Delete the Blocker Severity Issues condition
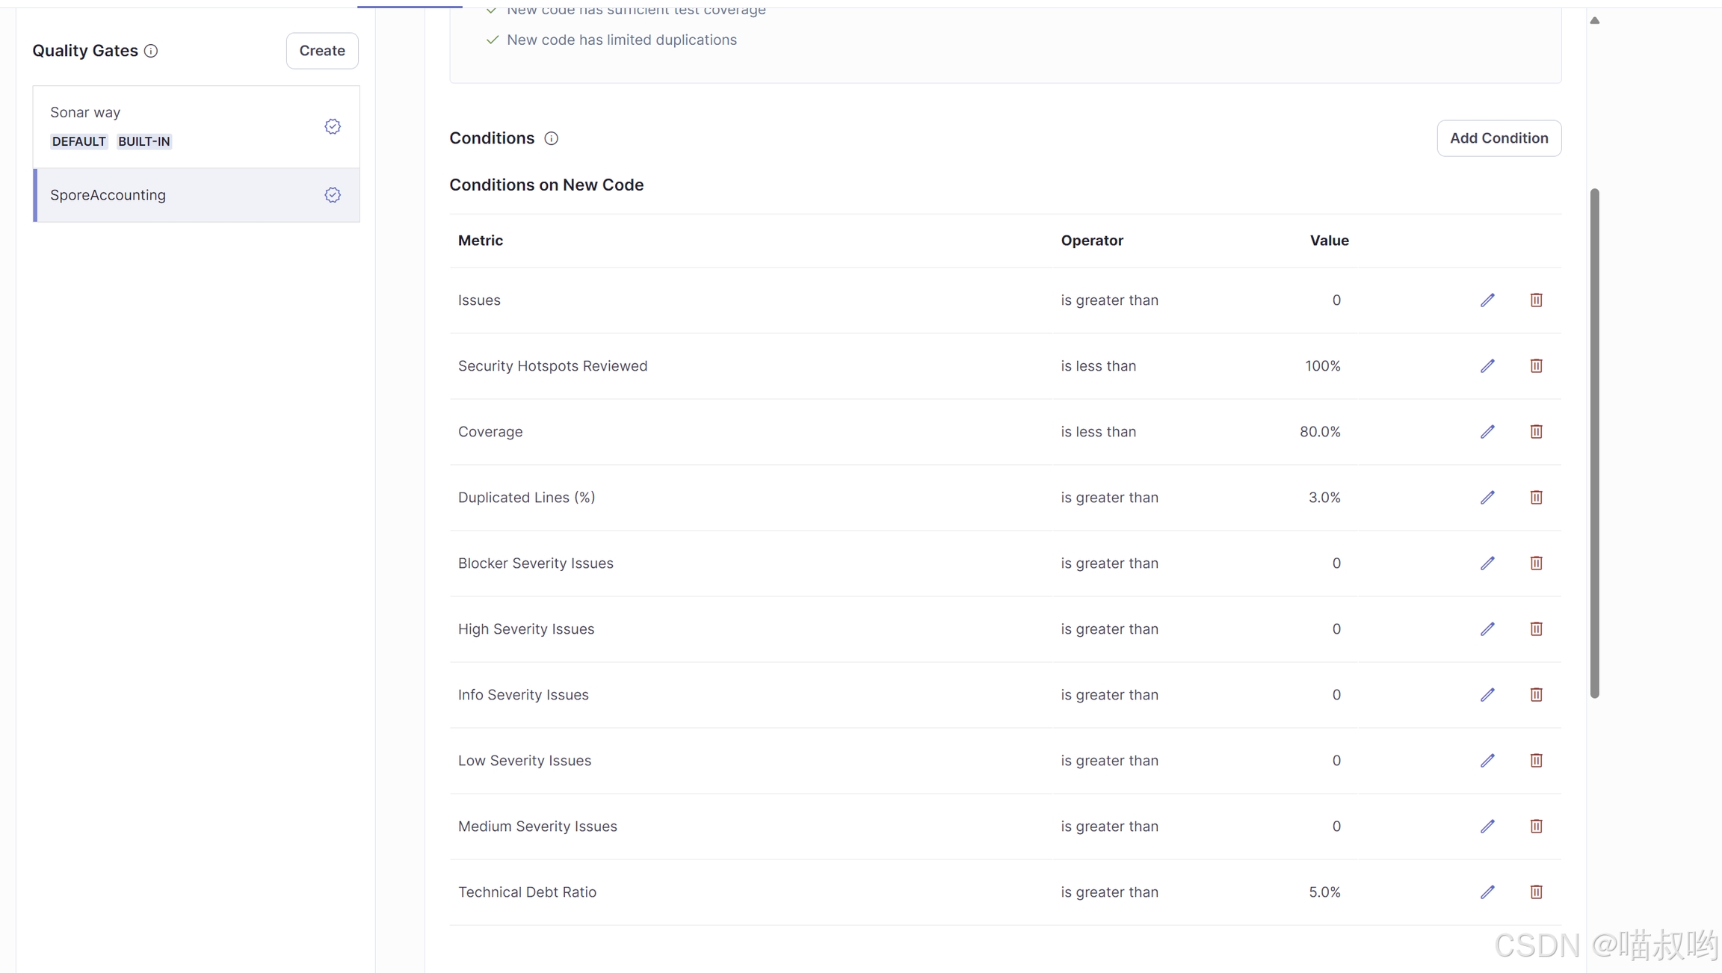 tap(1536, 563)
